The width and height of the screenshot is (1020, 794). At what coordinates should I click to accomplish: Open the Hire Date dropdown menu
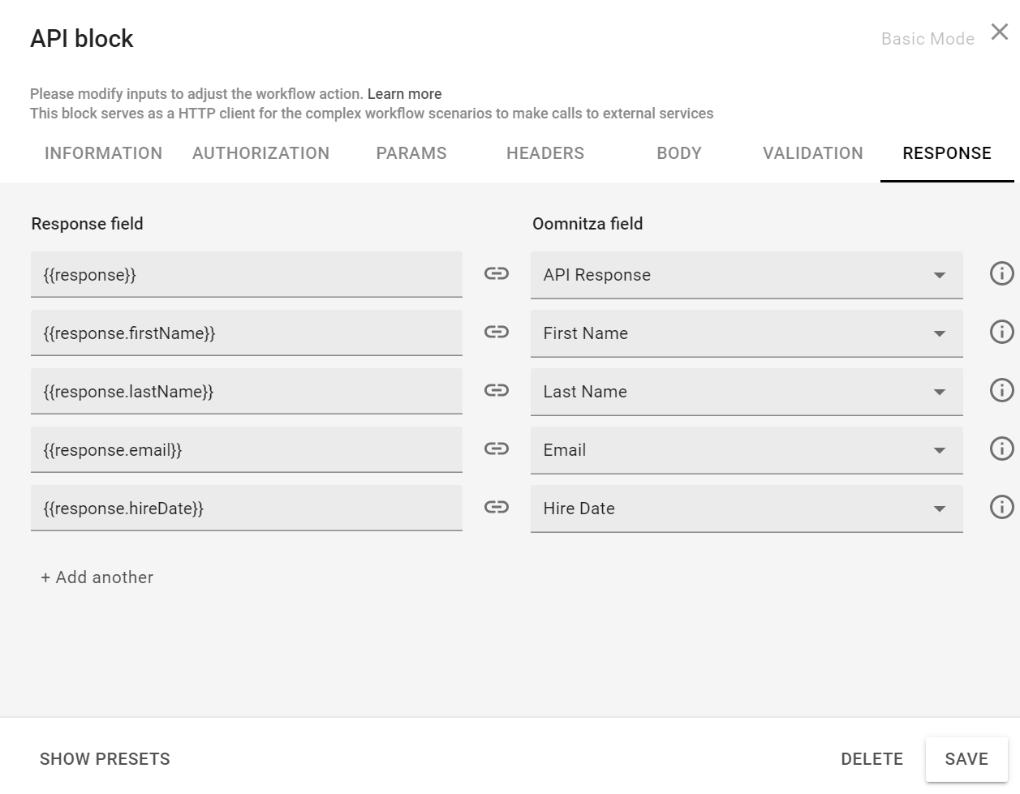point(939,509)
